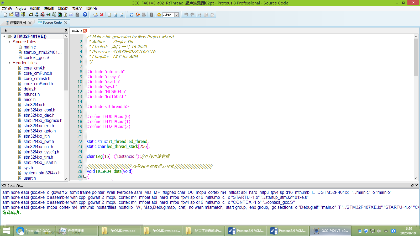
Task: Switch to Proteus8.9 GCC browser taskbar item
Action: coord(34,231)
